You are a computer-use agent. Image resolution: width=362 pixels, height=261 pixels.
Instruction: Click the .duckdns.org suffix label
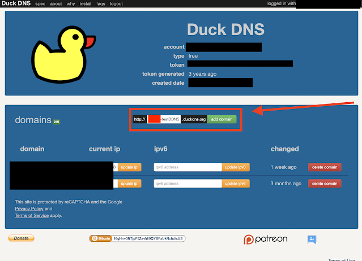194,119
